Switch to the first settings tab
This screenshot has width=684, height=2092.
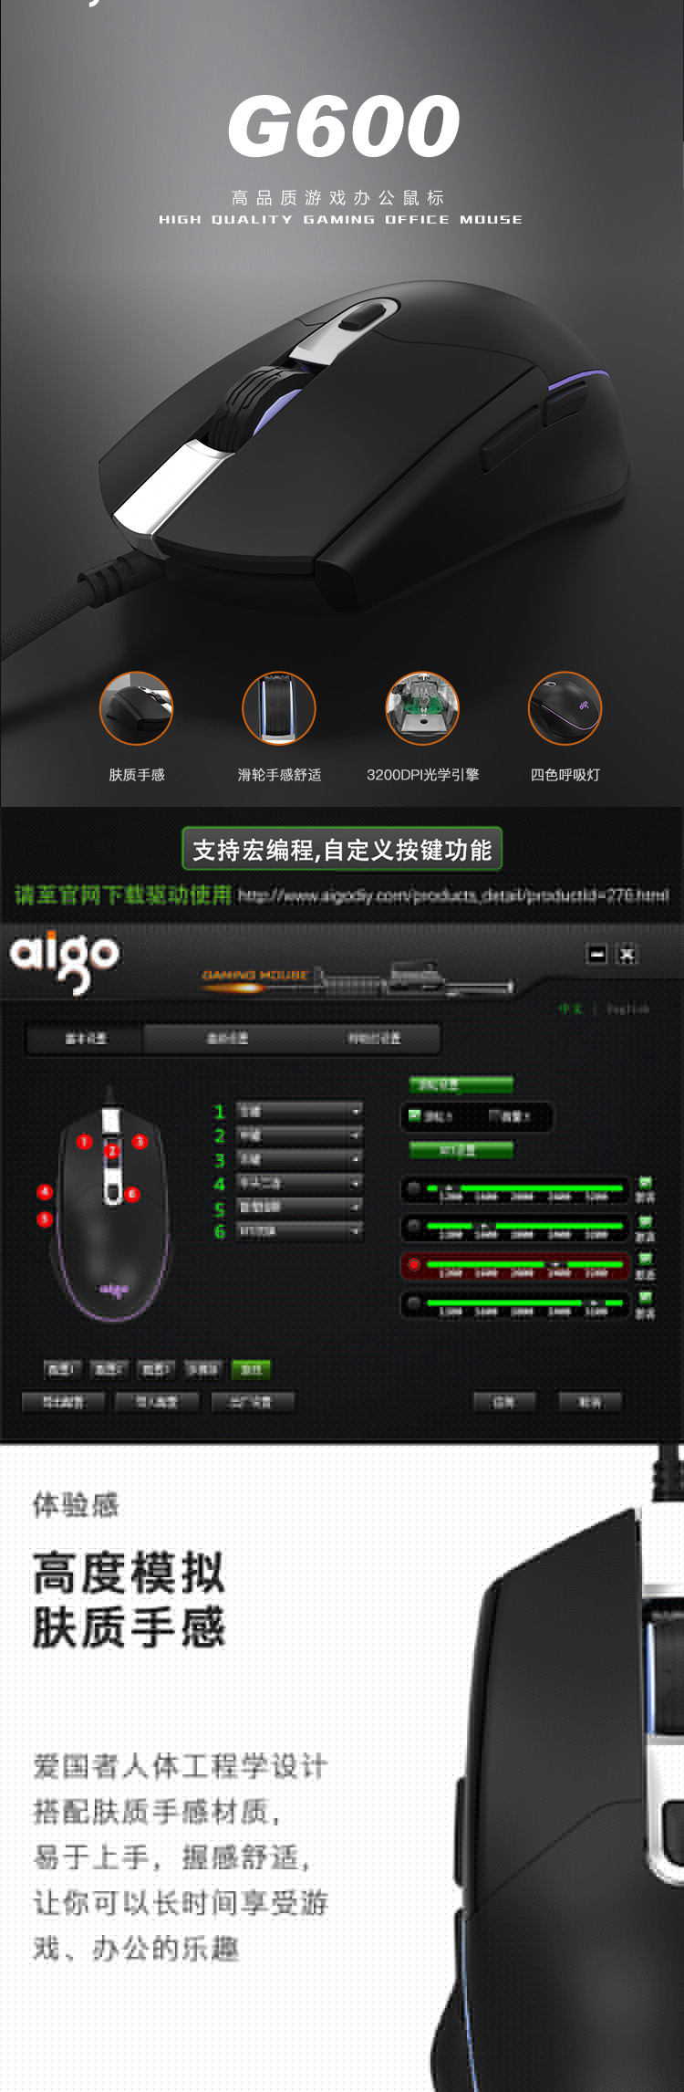(85, 1038)
